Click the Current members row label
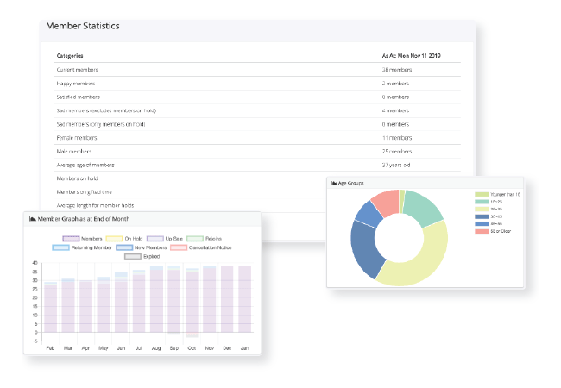Screen dimensions: 561x388 point(77,70)
